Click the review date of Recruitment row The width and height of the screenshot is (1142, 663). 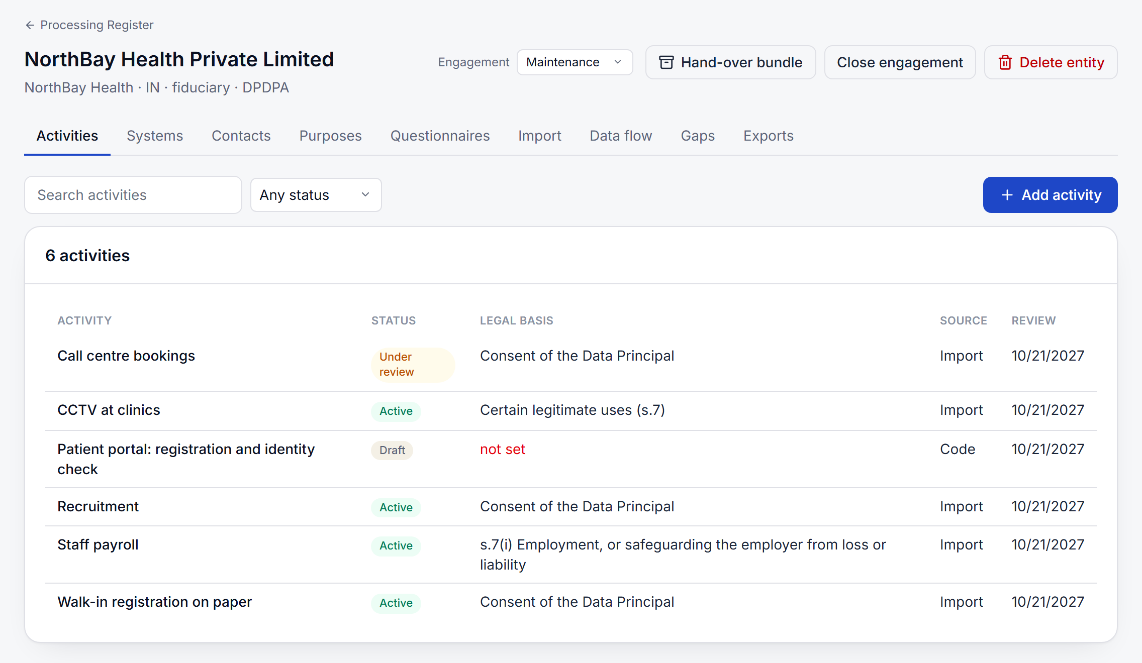tap(1048, 506)
